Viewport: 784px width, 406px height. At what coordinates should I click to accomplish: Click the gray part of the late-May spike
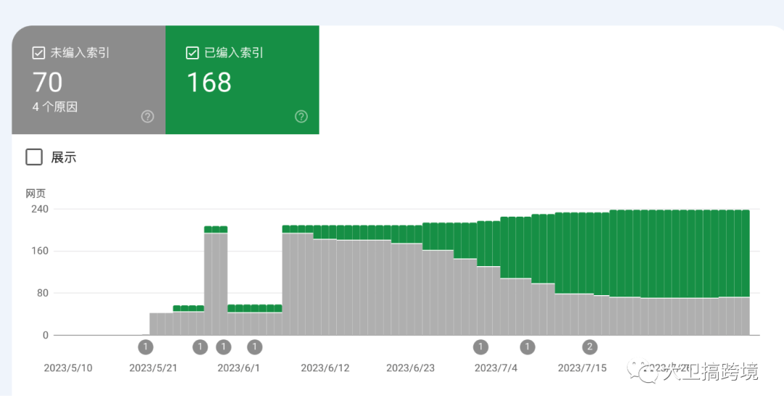216,283
